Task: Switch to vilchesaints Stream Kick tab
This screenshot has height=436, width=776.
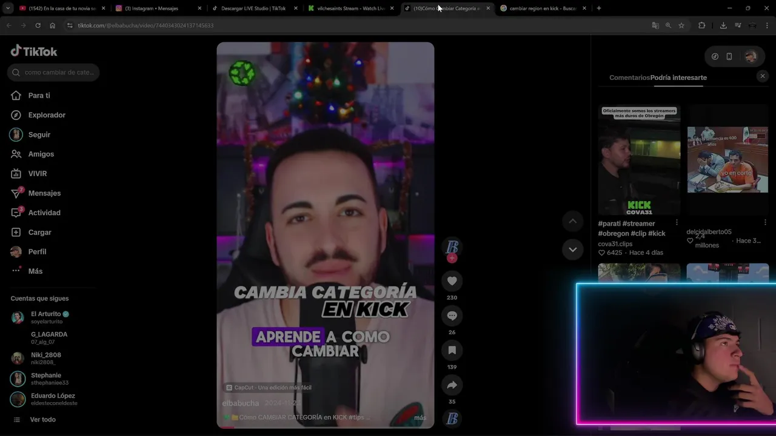Action: [350, 8]
